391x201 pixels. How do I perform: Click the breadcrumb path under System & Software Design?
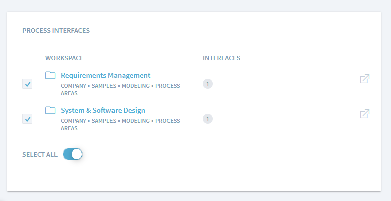120,124
